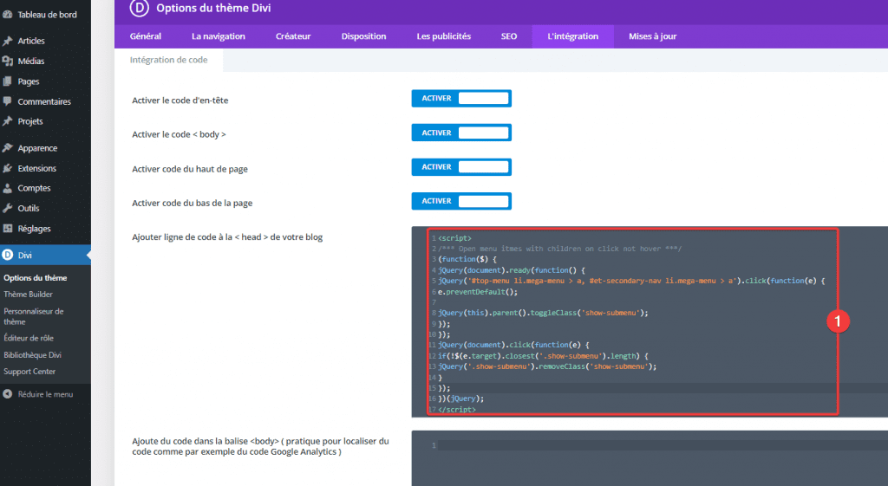Open Les publicités tab
The width and height of the screenshot is (888, 486).
443,36
